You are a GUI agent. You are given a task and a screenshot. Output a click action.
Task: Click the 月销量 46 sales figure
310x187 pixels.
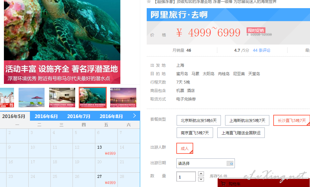coord(182,50)
